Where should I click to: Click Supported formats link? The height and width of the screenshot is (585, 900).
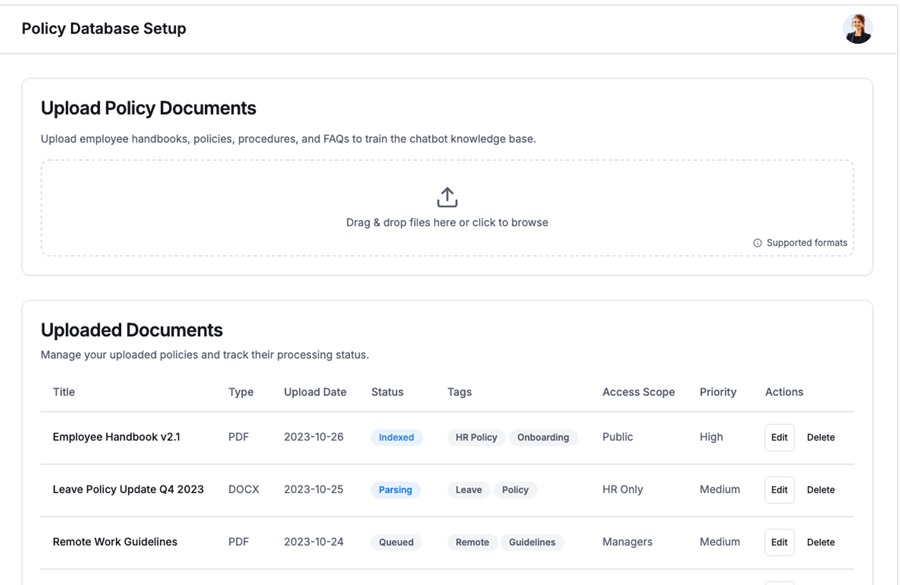(x=806, y=243)
